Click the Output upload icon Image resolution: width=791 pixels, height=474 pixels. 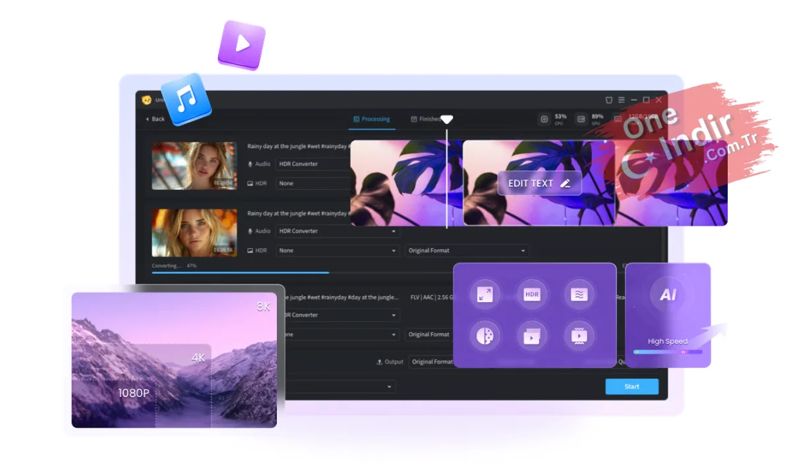click(x=379, y=362)
